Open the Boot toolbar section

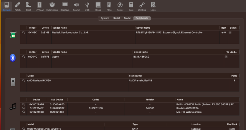[29, 6]
